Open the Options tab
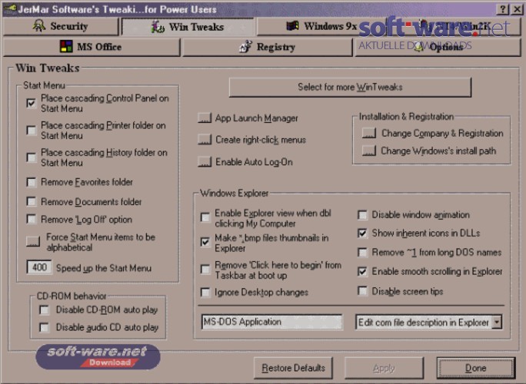 (438, 47)
